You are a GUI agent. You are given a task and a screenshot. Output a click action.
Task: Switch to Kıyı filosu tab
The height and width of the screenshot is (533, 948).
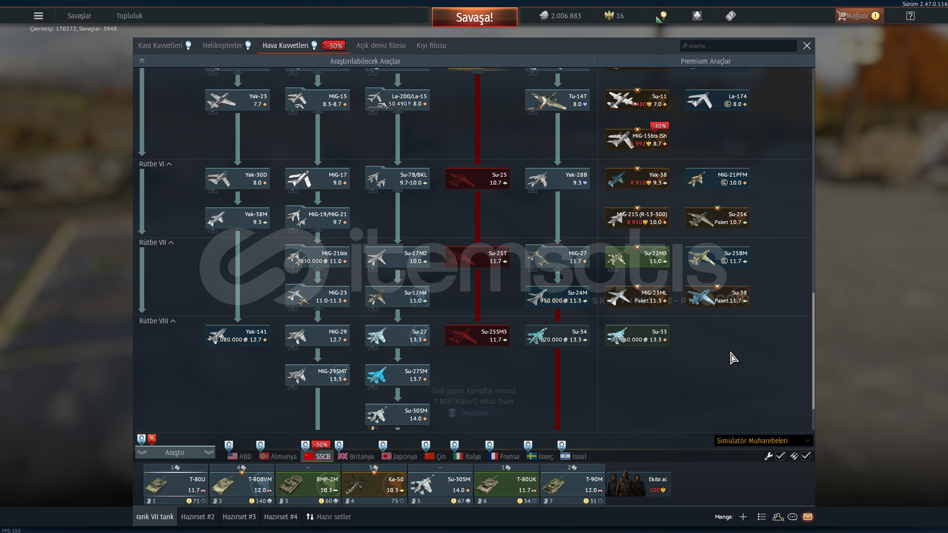tap(431, 45)
